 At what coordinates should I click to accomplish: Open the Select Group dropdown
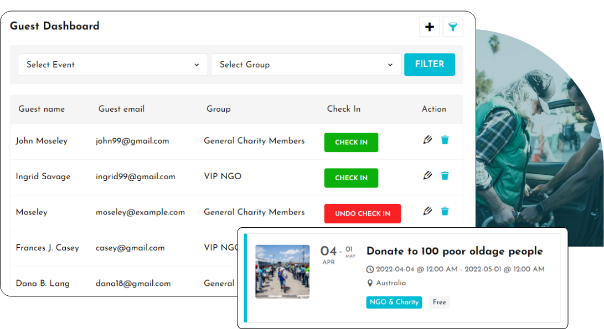click(306, 64)
